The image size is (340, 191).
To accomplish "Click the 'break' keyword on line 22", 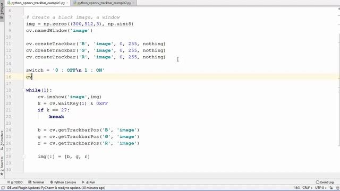I will coord(56,117).
